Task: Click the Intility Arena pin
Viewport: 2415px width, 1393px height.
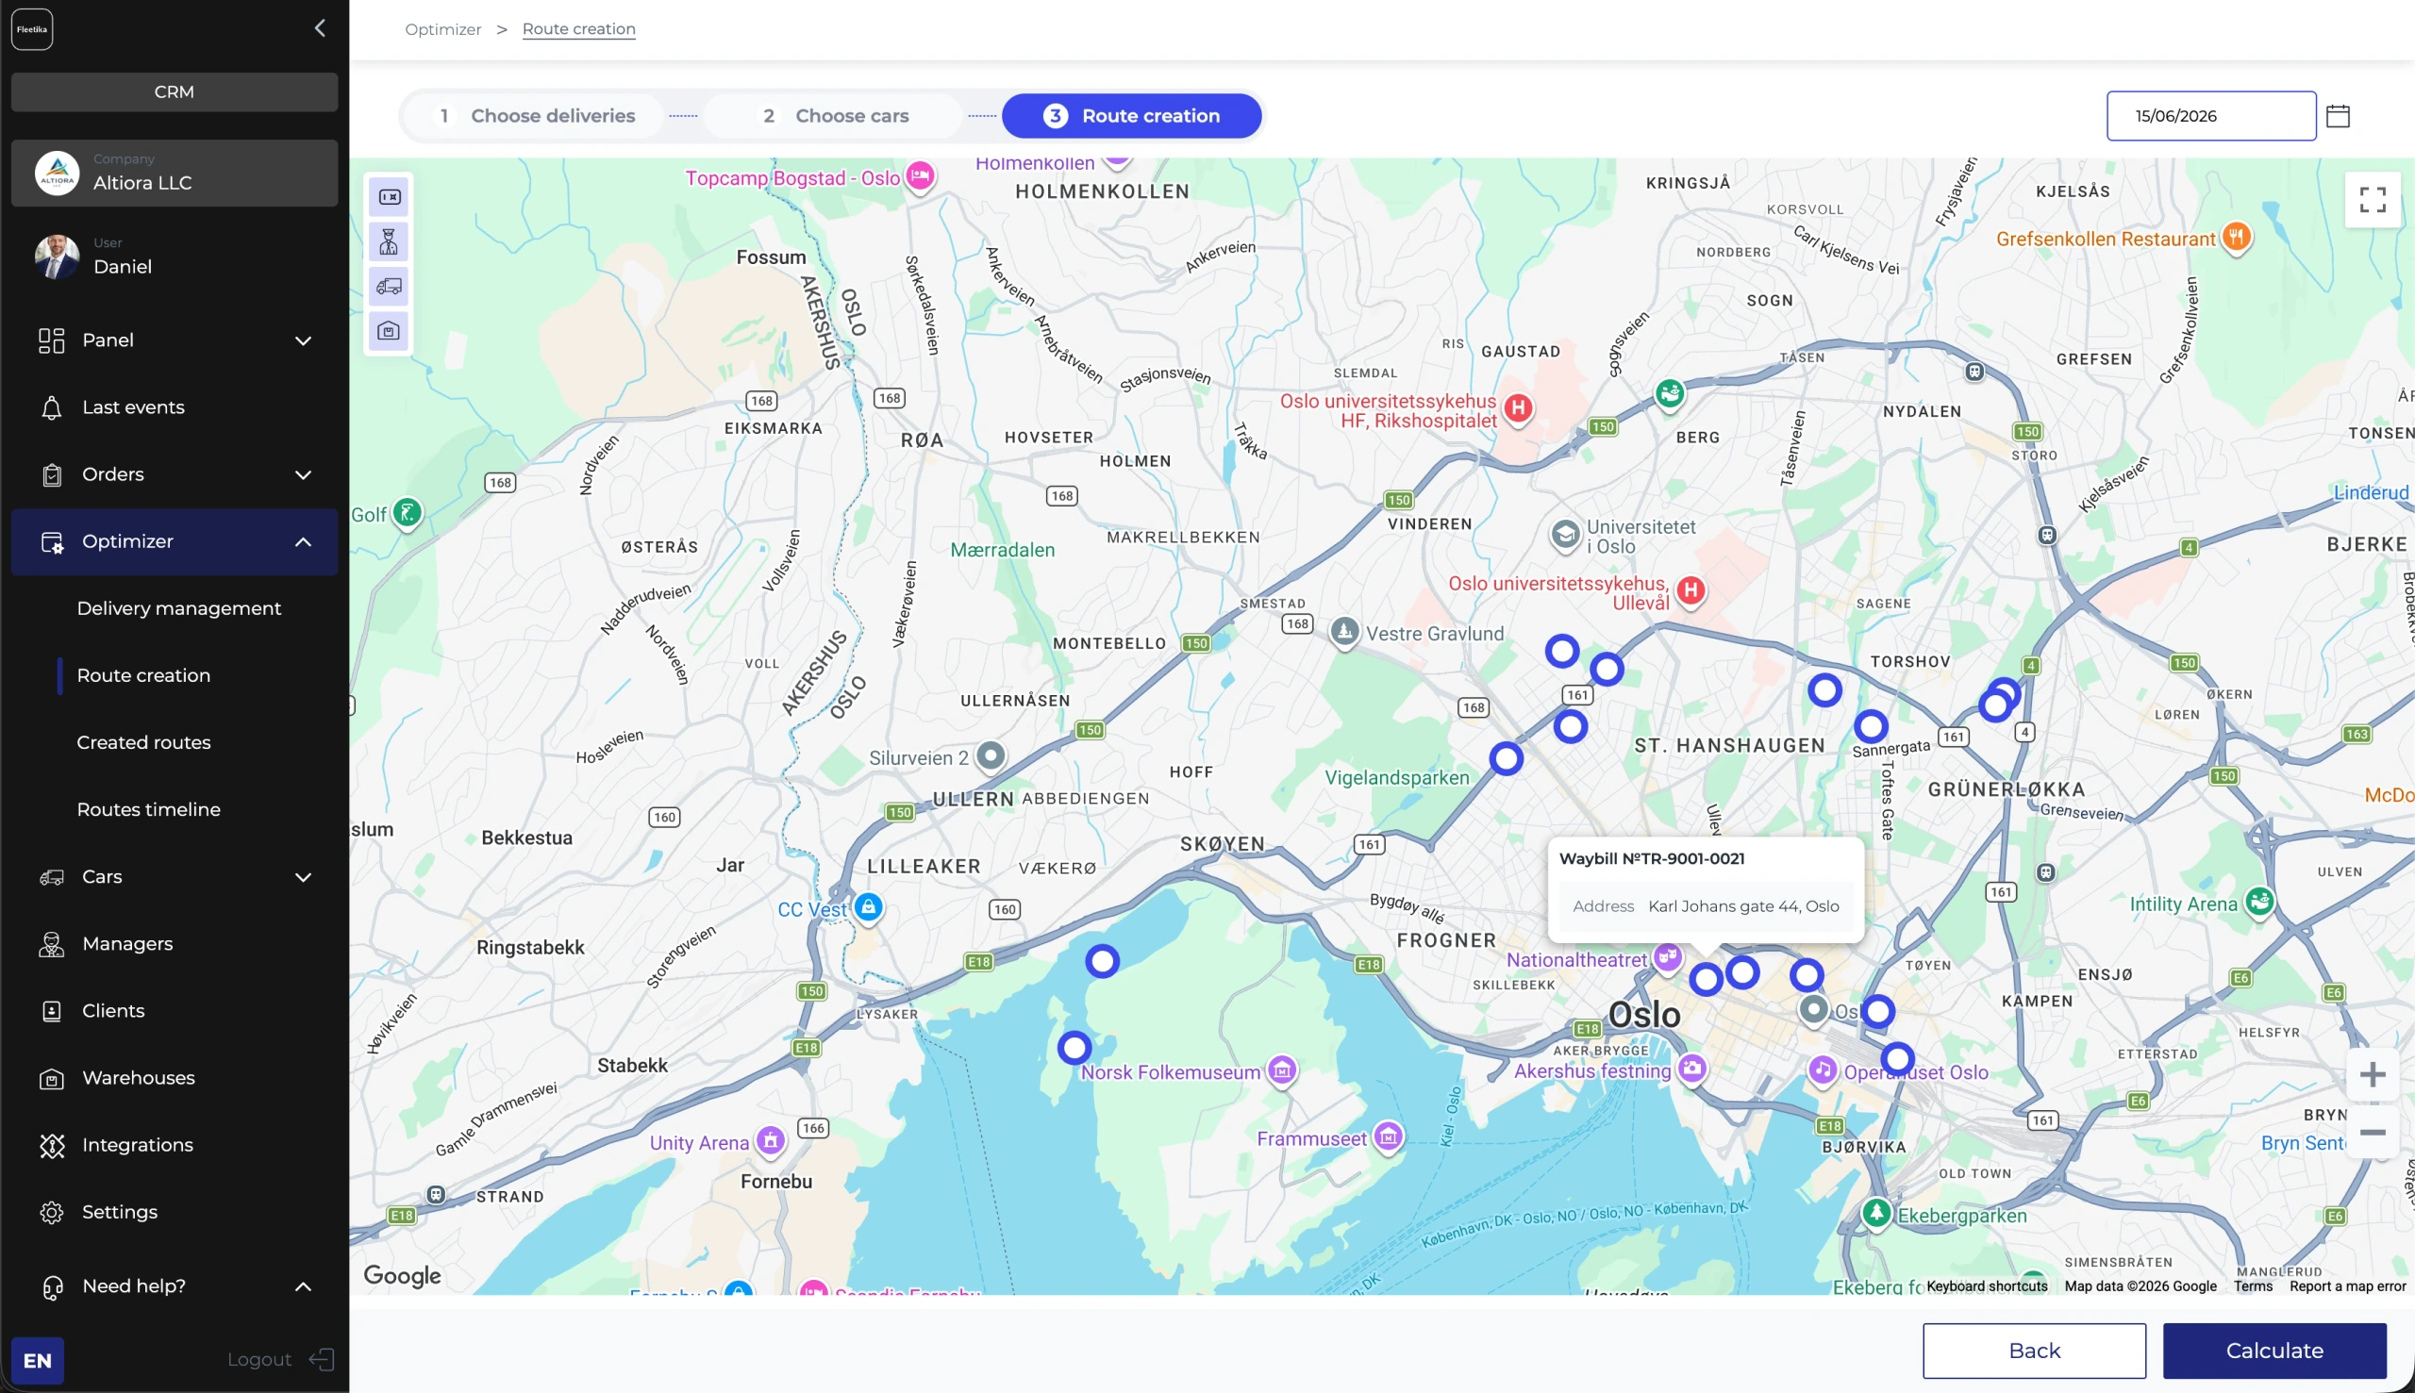Action: [x=2259, y=901]
